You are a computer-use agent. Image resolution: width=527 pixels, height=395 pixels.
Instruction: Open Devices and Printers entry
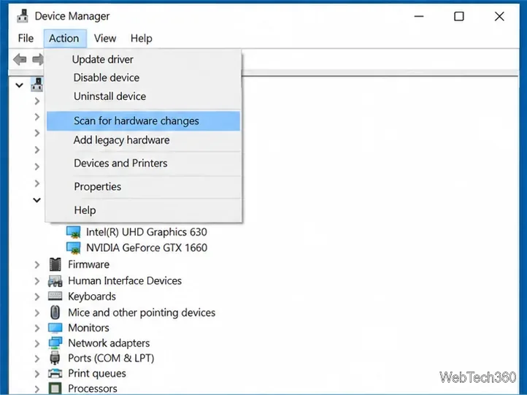pos(143,163)
